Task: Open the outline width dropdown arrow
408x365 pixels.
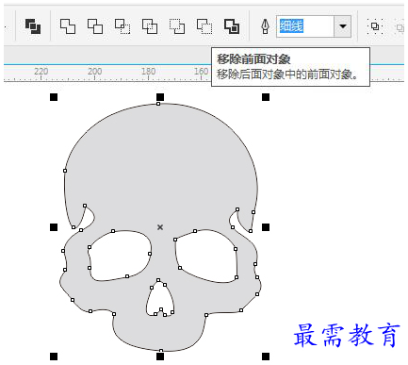Action: pyautogui.click(x=343, y=26)
